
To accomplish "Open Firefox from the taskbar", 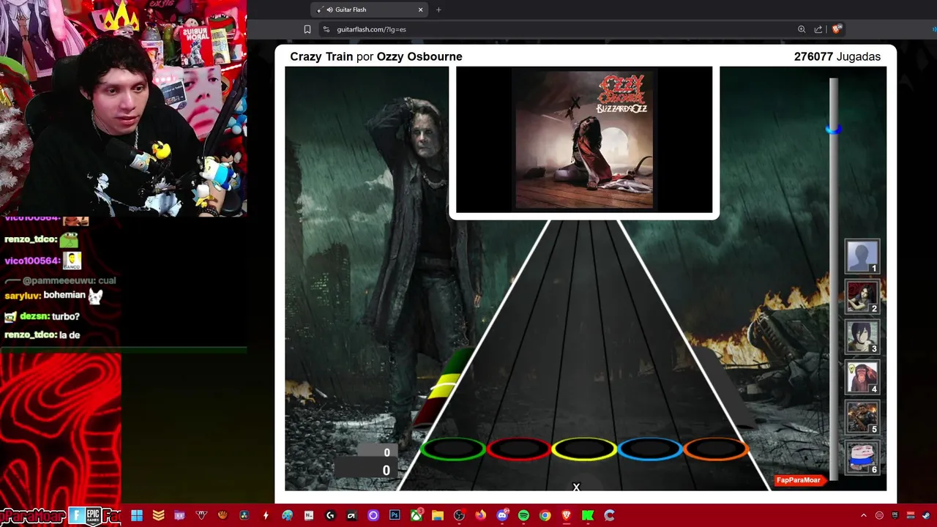I will [480, 515].
